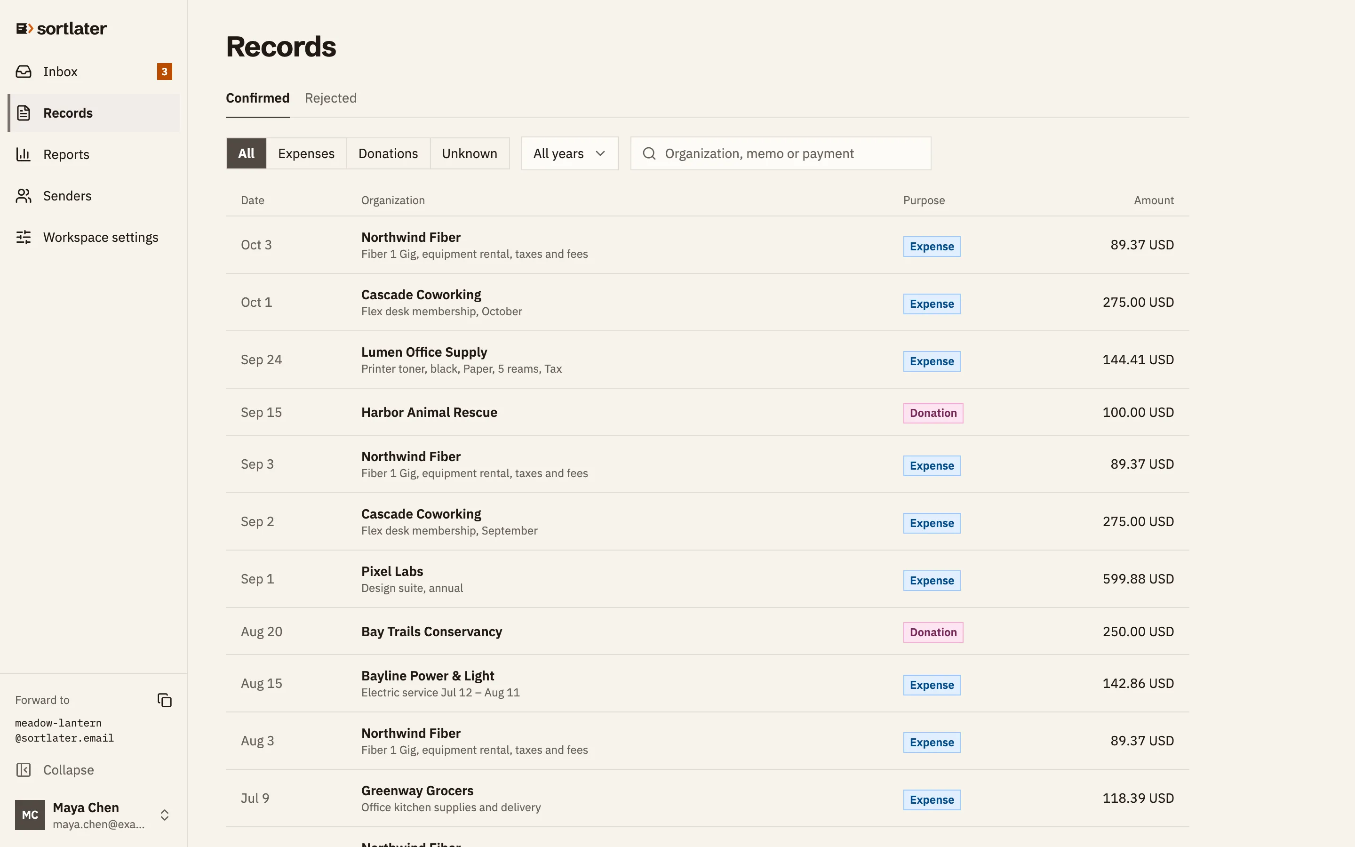
Task: Click the Records page heading
Action: [280, 47]
